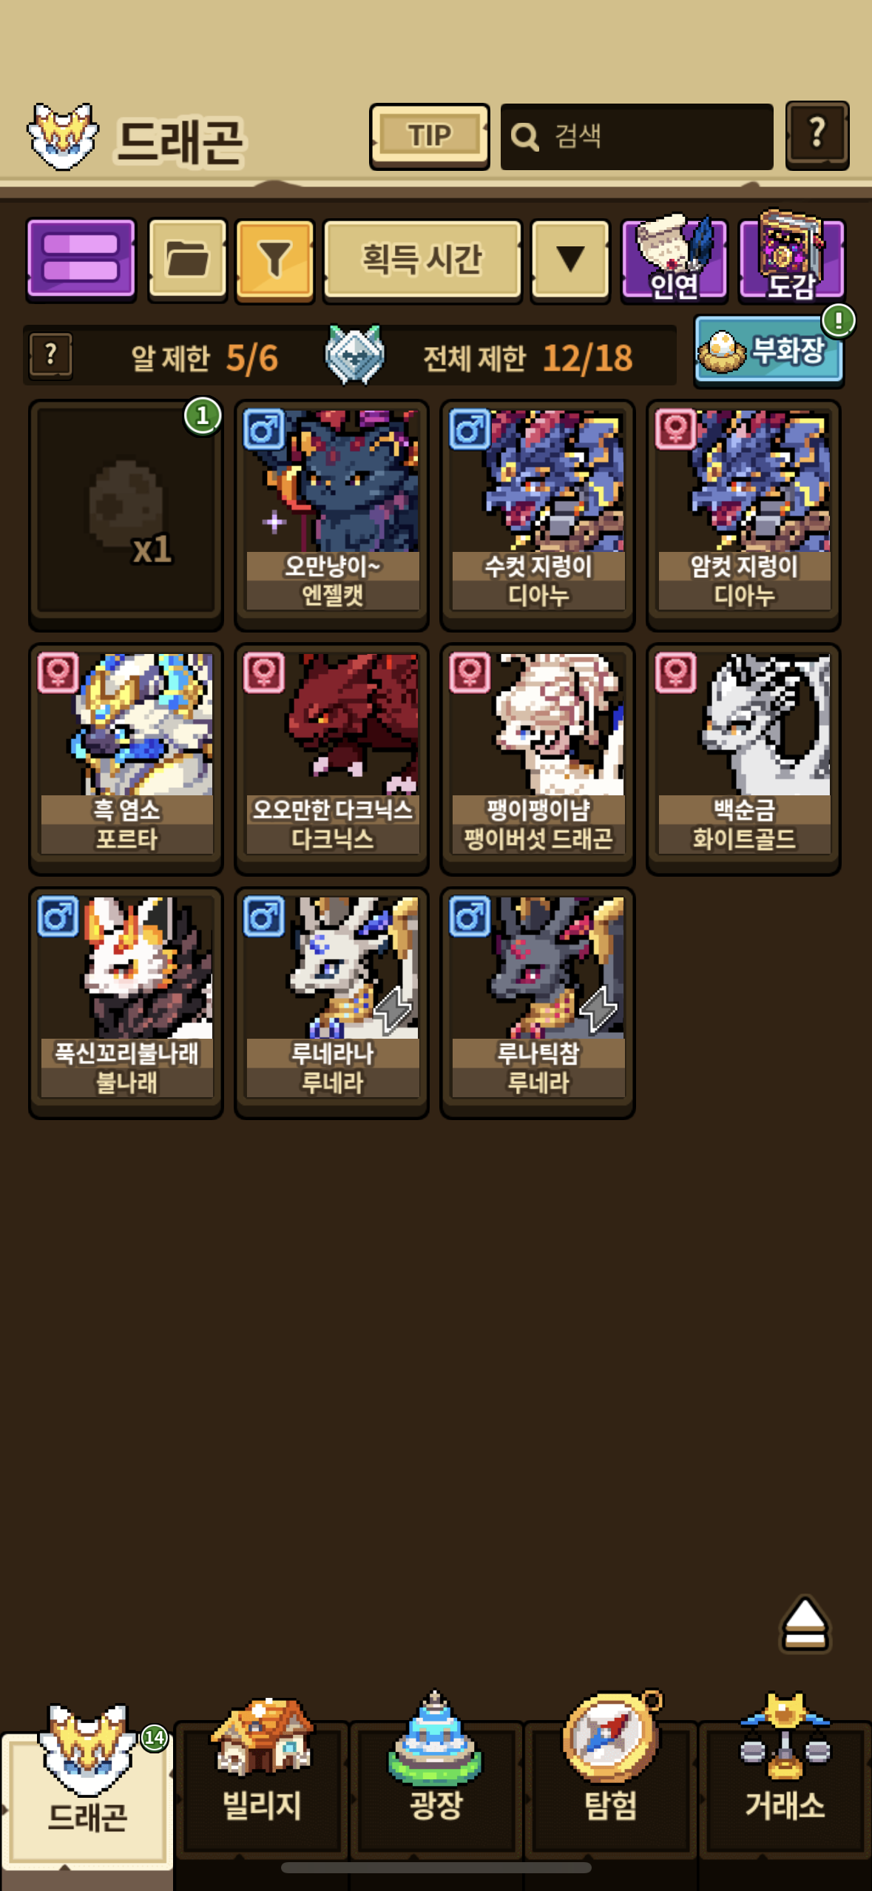Click the folder icon button

[x=187, y=260]
